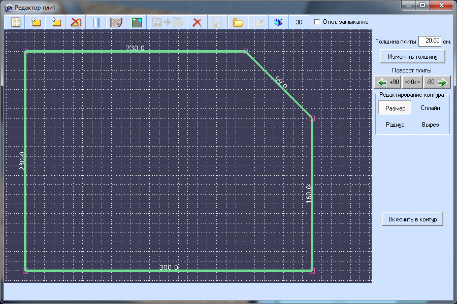Switch to 3D view
Screen dimensions: 457x304
pyautogui.click(x=299, y=22)
